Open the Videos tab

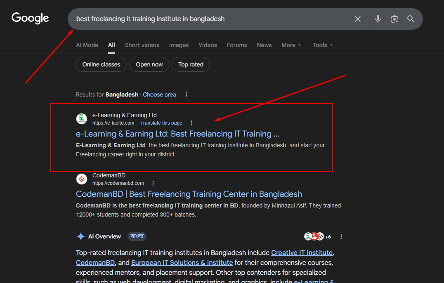click(x=208, y=45)
